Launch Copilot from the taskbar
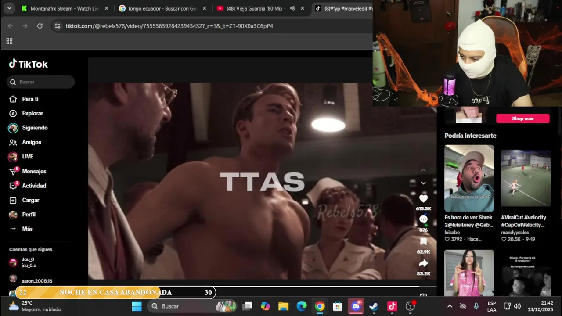Viewport: 562px width, 316px height. tap(265, 306)
